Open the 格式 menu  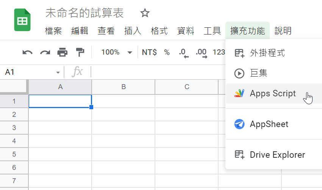coord(159,31)
